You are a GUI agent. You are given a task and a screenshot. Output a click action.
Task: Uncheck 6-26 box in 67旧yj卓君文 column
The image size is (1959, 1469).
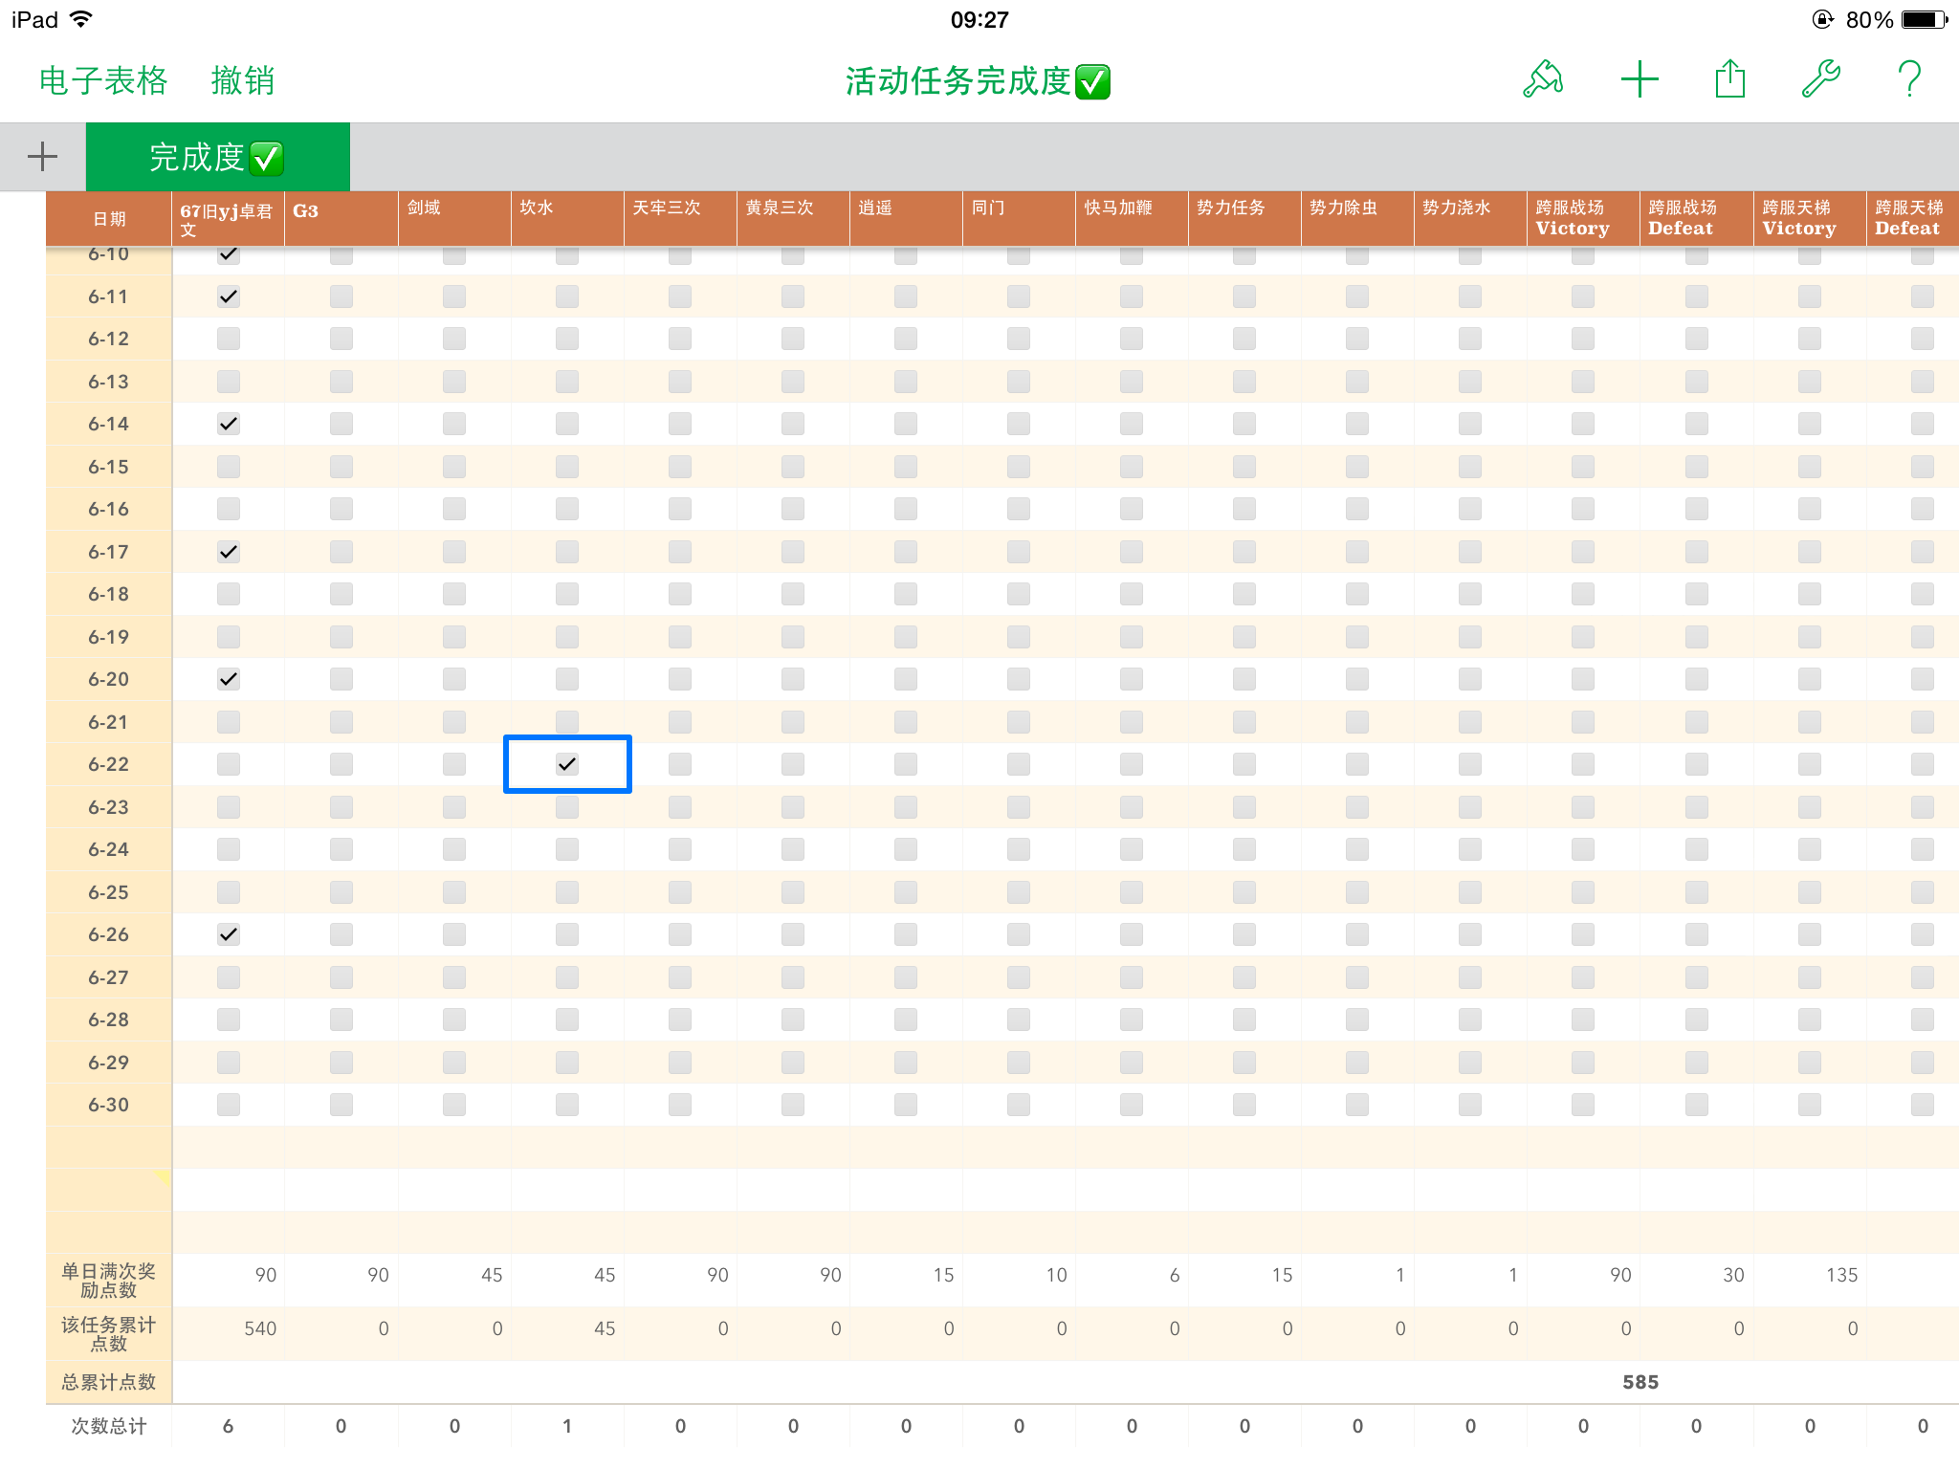click(x=229, y=934)
